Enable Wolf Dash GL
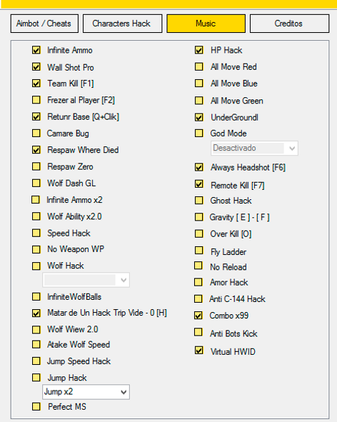Screen dimensions: 337x422 [x=36, y=183]
